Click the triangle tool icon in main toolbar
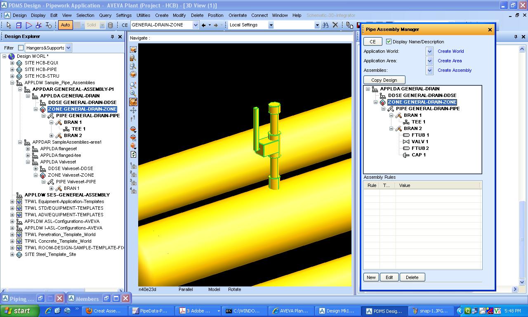 (29, 25)
